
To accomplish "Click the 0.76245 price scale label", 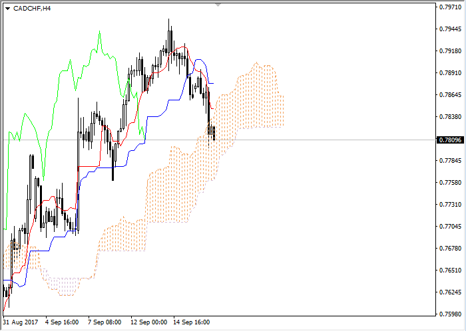I will click(x=450, y=292).
